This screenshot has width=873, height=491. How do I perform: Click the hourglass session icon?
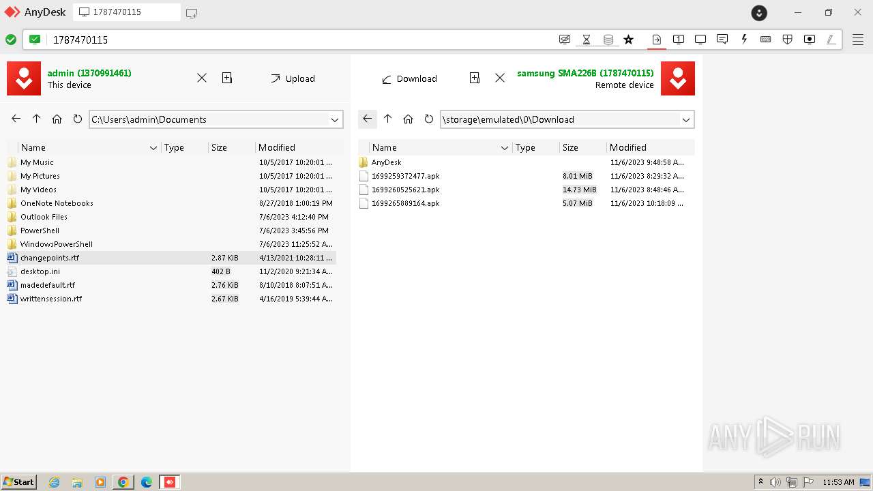586,40
